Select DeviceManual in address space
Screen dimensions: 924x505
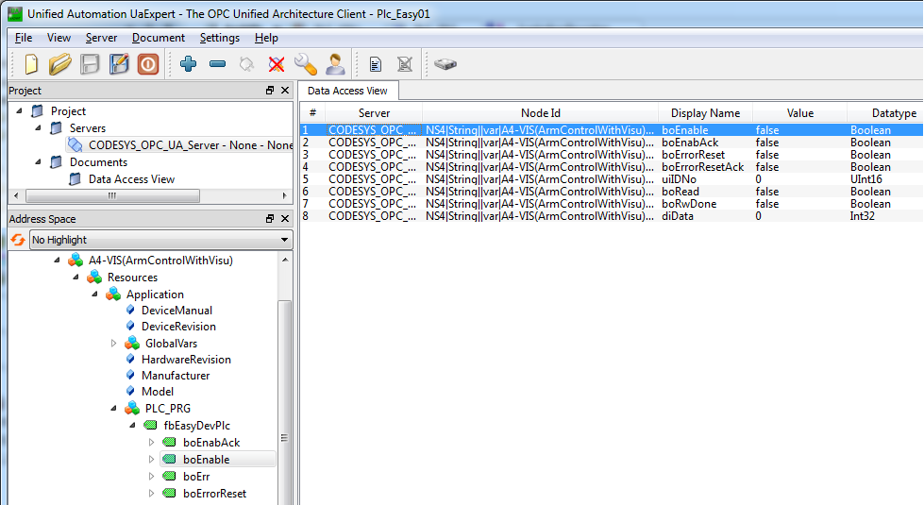[x=176, y=310]
